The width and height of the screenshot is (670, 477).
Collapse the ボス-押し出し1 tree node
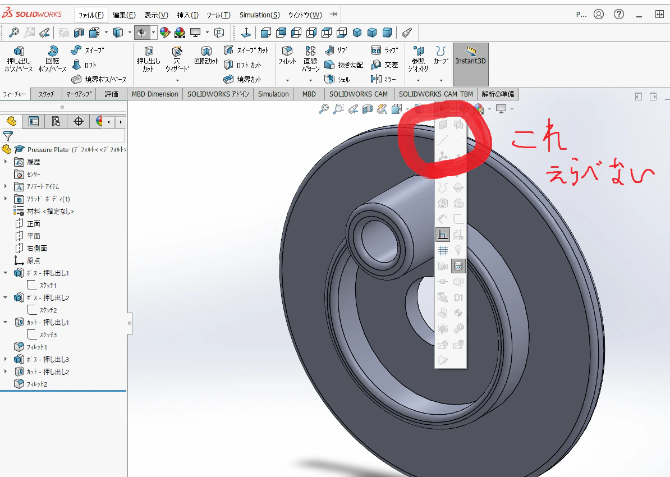click(x=5, y=273)
